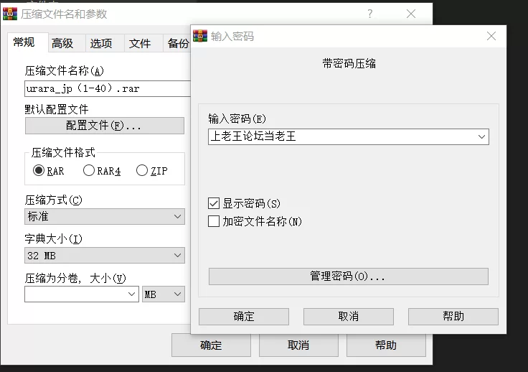Click the 压缩文件格式 group label
This screenshot has width=528, height=372.
click(x=63, y=153)
